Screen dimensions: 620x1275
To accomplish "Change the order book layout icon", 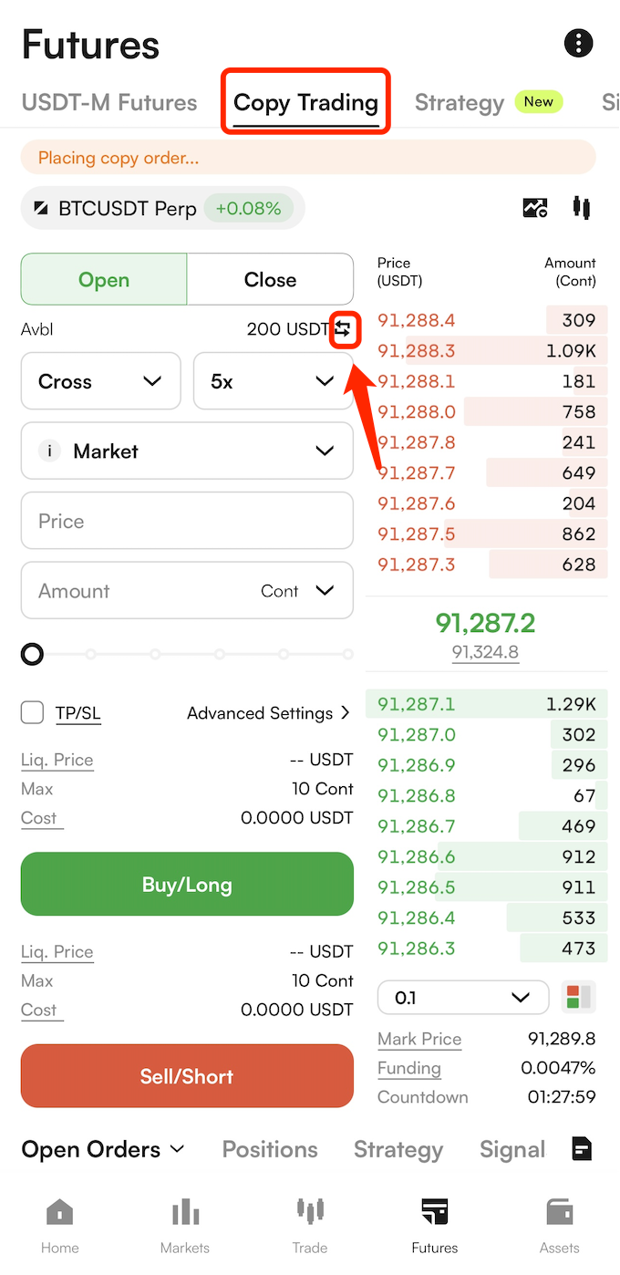I will pos(579,997).
